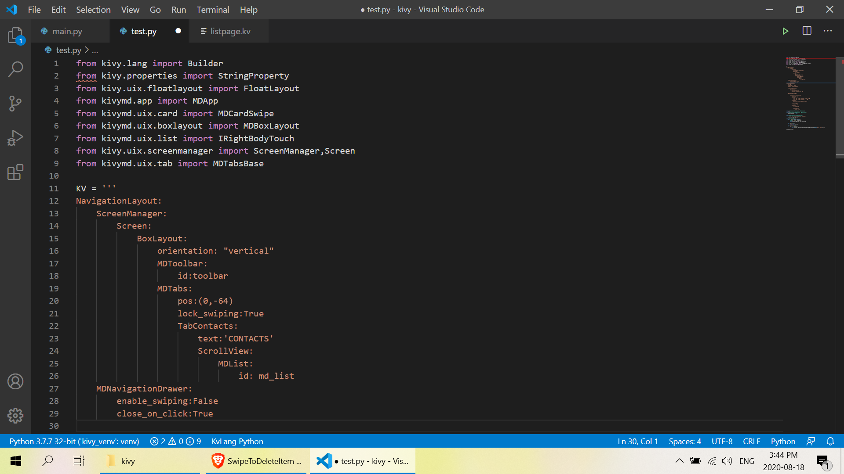Open the Python language mode selector
The height and width of the screenshot is (474, 844).
click(783, 442)
